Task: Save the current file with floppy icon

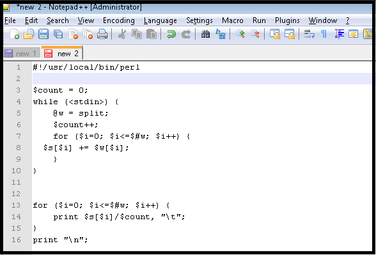Action: 43,34
